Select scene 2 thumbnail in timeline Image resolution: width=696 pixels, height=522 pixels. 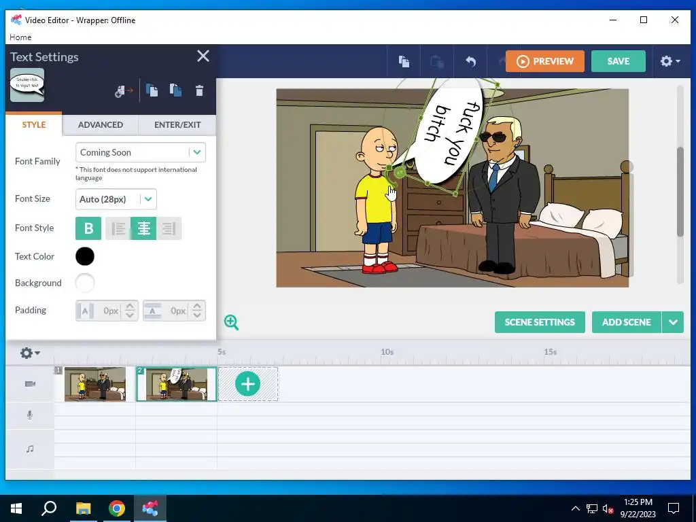pyautogui.click(x=176, y=384)
